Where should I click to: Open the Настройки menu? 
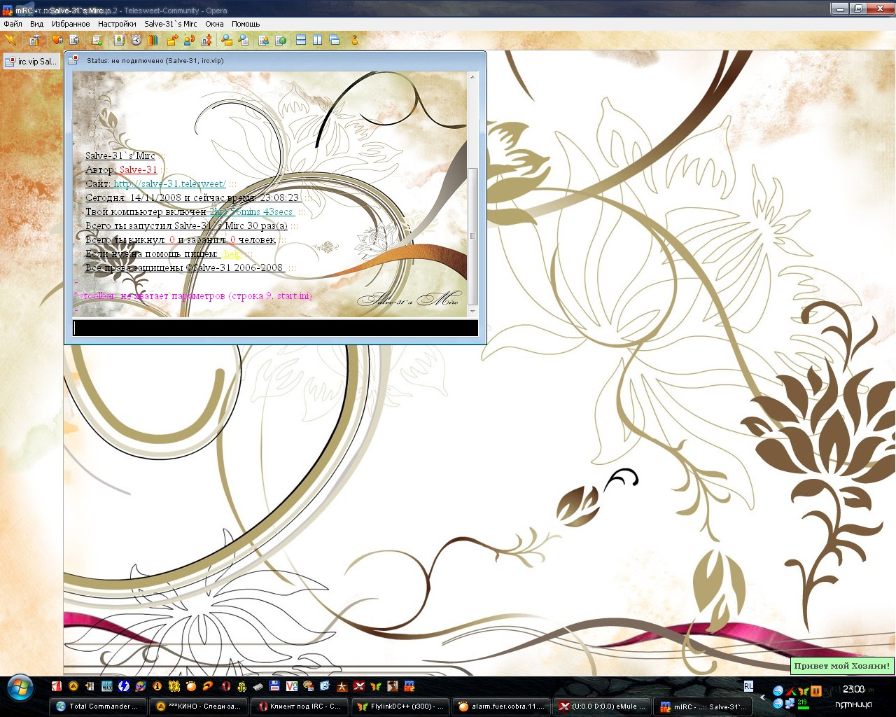coord(117,24)
